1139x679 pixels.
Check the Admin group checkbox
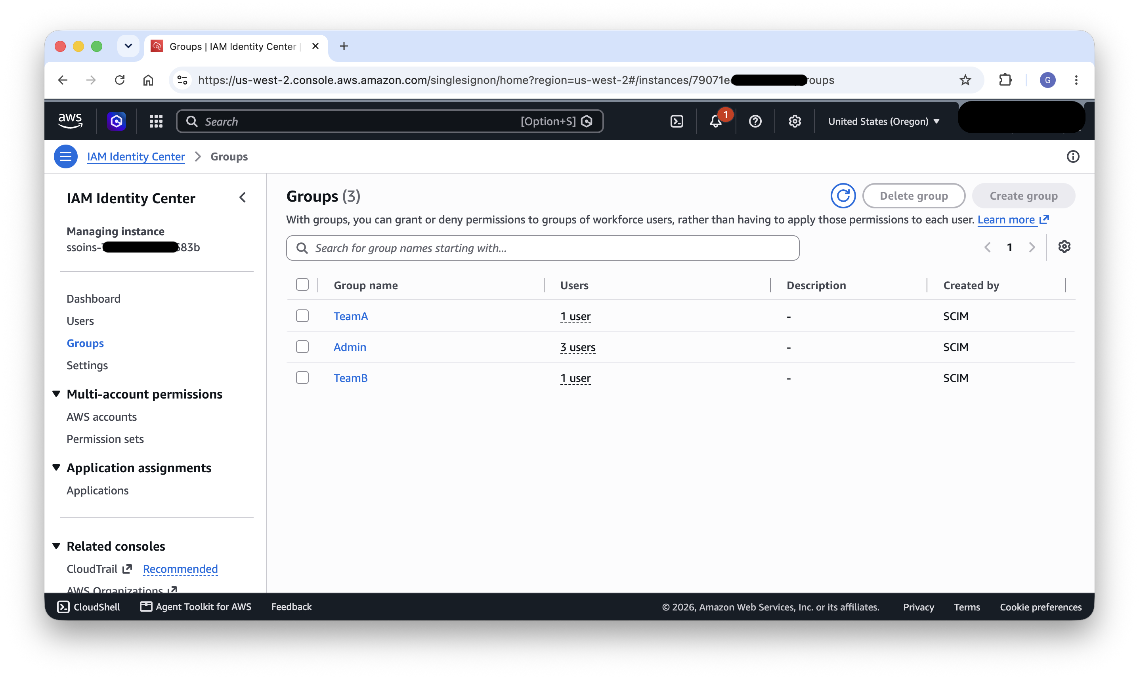click(x=302, y=347)
